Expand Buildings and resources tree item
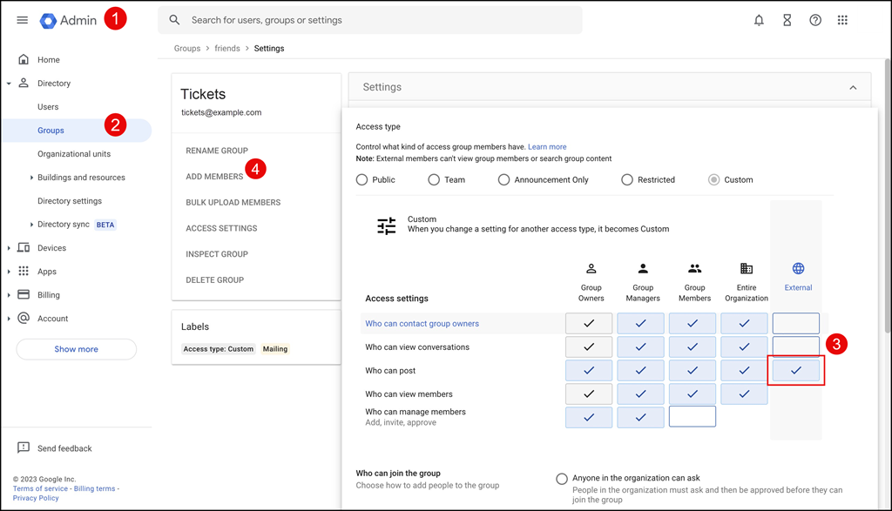892x511 pixels. (x=32, y=178)
